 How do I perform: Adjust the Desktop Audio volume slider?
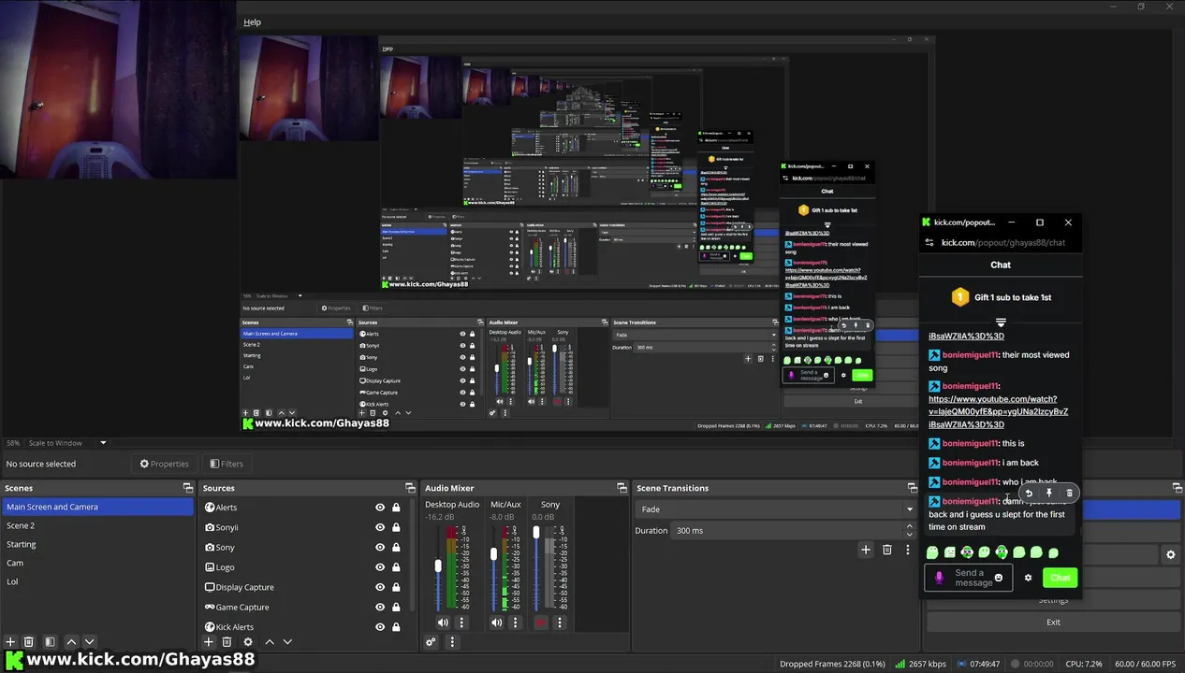437,566
